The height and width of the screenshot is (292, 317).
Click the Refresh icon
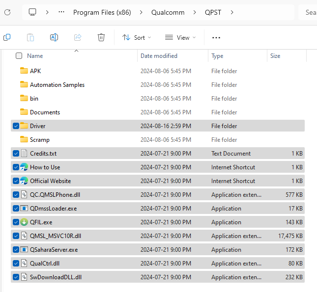[x=7, y=12]
